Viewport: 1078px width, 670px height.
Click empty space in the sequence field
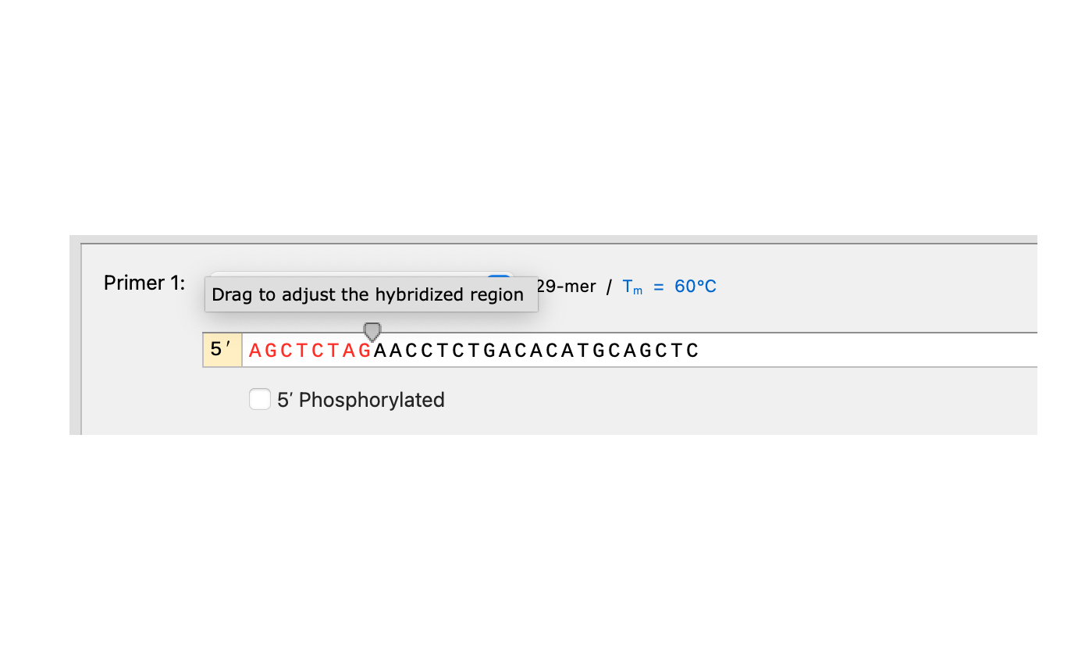coord(866,350)
